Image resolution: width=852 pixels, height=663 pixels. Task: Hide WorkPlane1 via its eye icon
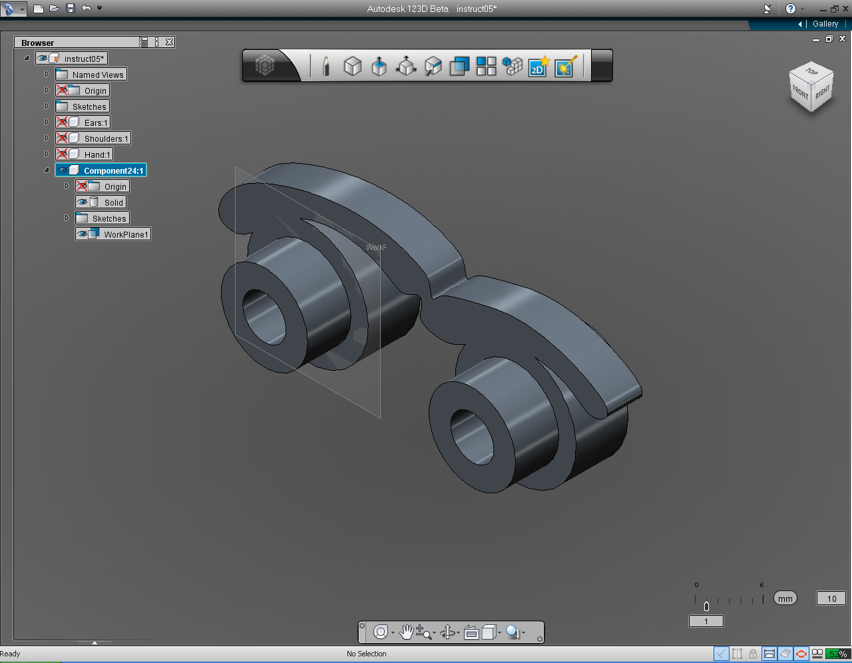click(83, 234)
